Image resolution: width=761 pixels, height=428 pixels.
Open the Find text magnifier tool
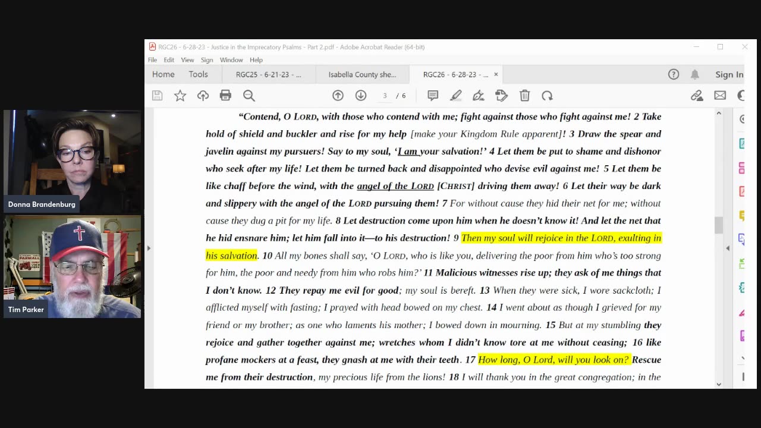point(249,96)
